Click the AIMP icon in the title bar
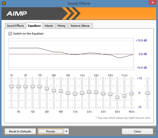 pos(3,3)
